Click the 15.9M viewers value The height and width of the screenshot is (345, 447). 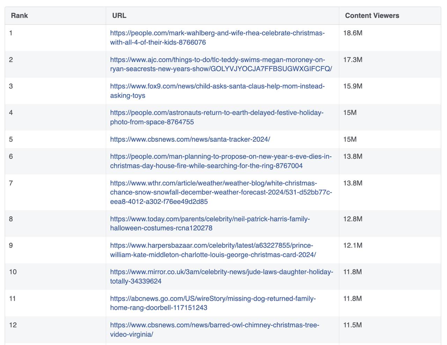(353, 86)
